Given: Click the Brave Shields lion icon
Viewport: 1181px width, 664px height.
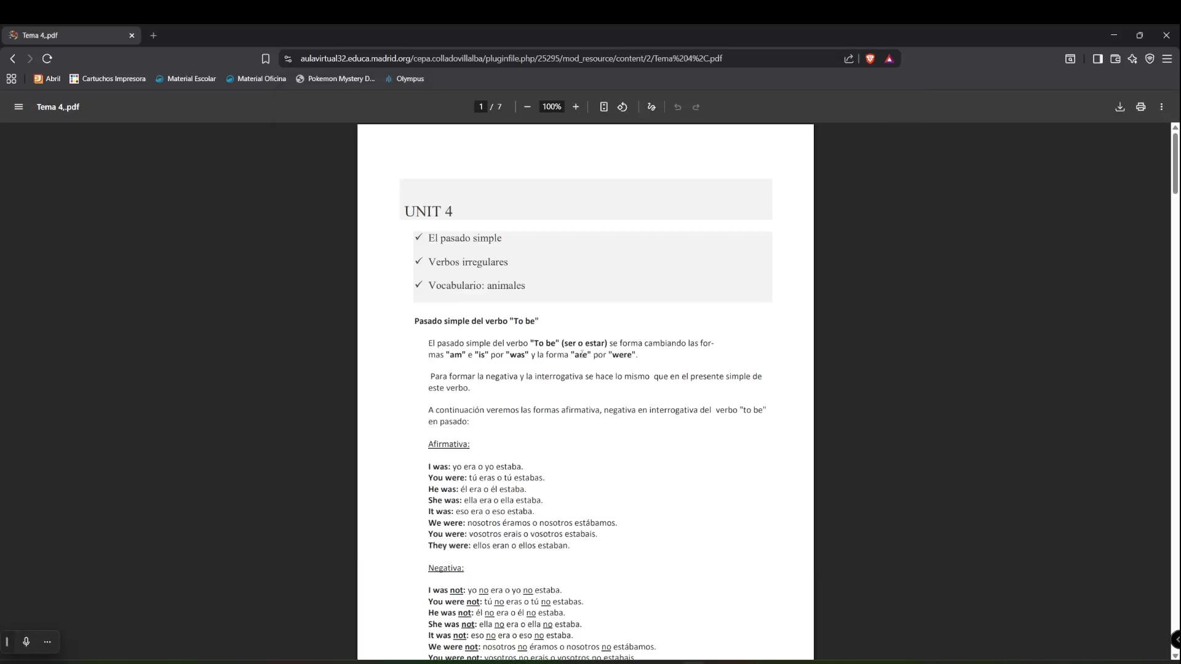Looking at the screenshot, I should coord(870,59).
